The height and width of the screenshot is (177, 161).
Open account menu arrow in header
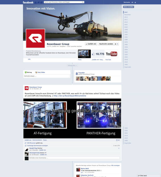click(135, 2)
